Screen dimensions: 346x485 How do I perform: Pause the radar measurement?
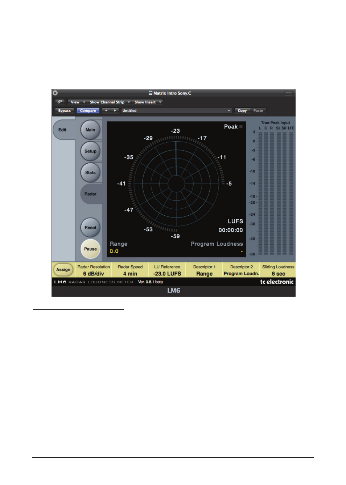coord(90,249)
